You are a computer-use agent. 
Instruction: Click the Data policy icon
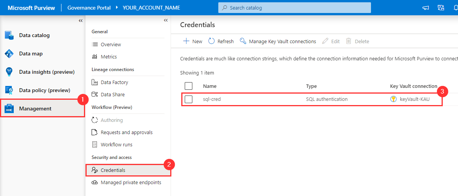coord(9,90)
